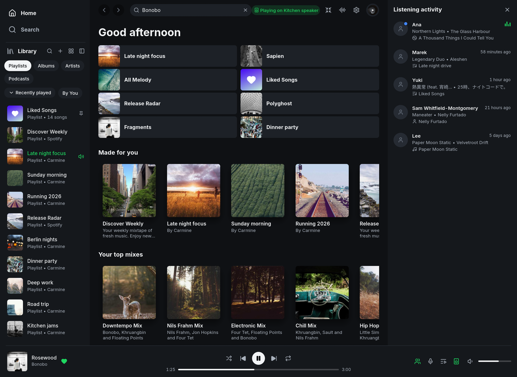
Task: Open Playing on Kitchen speaker
Action: [x=286, y=10]
